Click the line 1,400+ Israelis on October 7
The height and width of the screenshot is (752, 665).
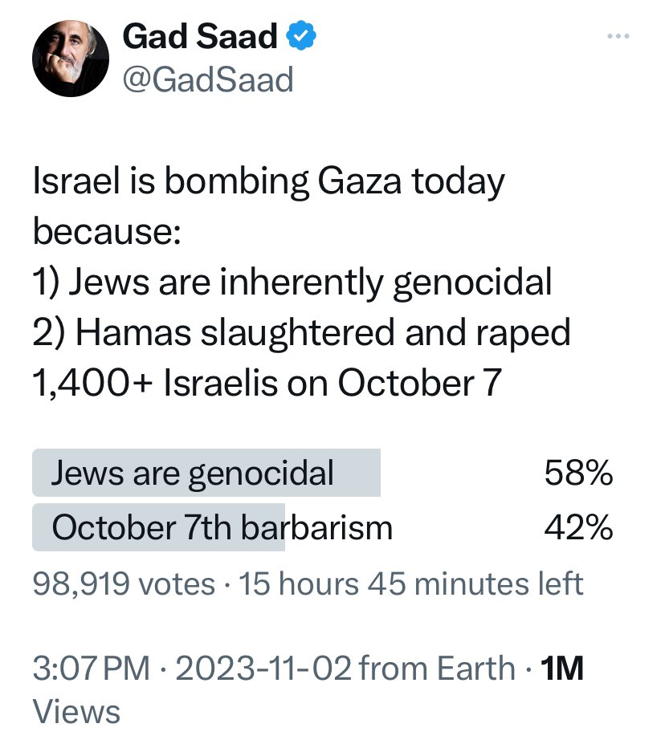click(267, 381)
